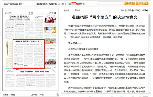
Task: Click the 当前版：11版 label
Action: tap(9, 94)
